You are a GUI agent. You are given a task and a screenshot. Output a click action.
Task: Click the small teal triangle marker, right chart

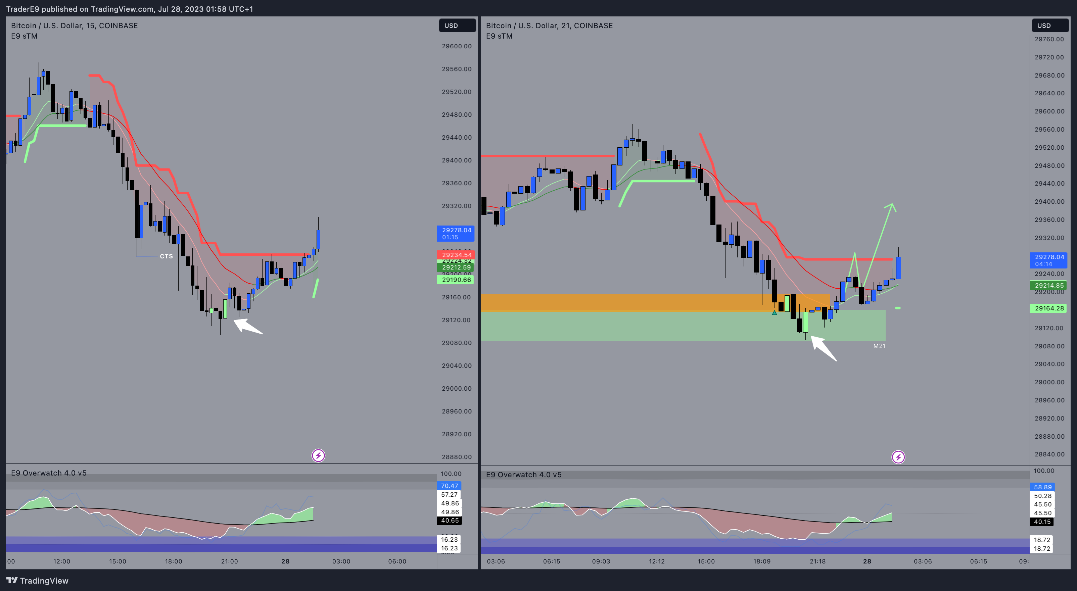774,313
